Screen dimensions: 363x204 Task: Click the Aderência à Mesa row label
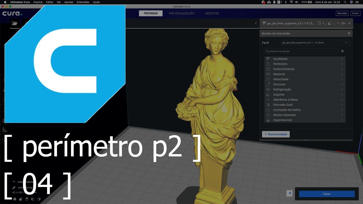[285, 100]
